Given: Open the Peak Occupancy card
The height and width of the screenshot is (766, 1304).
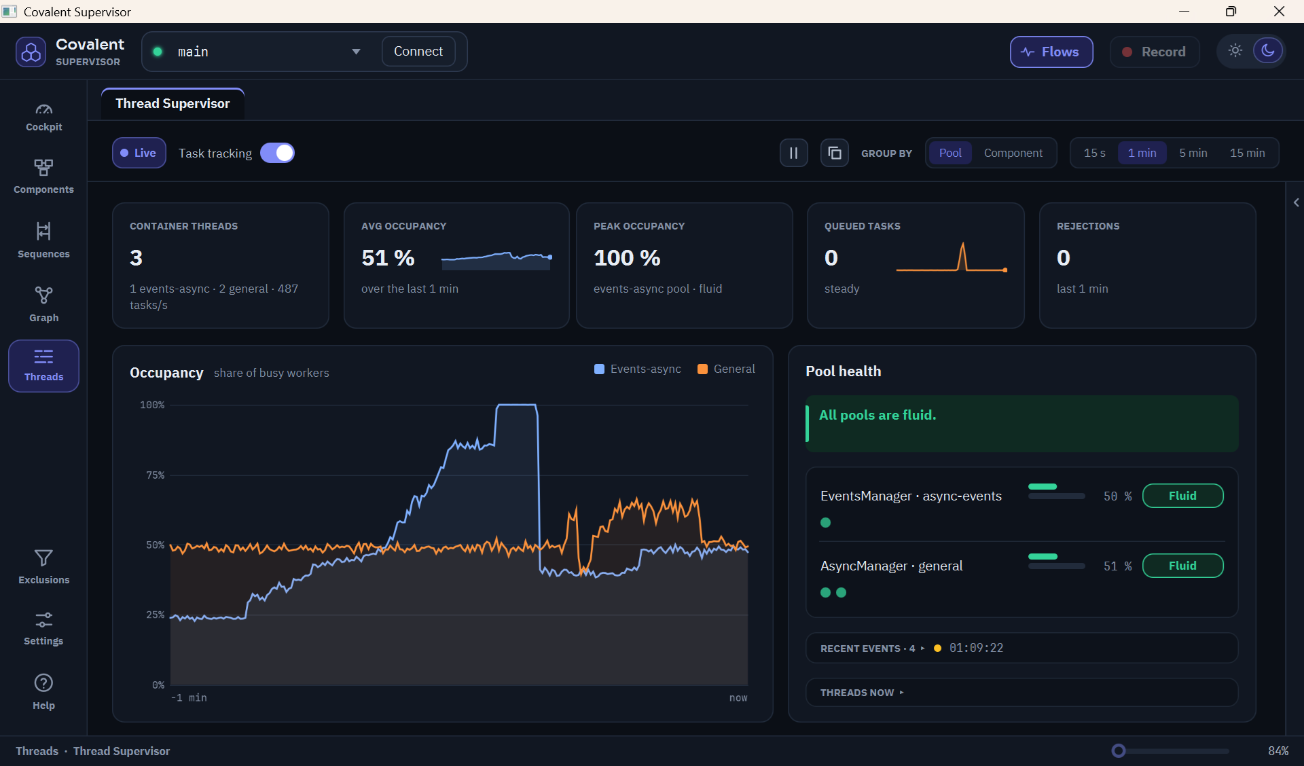Looking at the screenshot, I should 684,266.
